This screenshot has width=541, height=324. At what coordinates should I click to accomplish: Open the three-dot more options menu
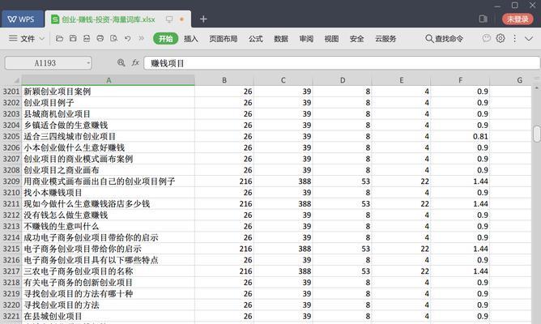[x=514, y=38]
